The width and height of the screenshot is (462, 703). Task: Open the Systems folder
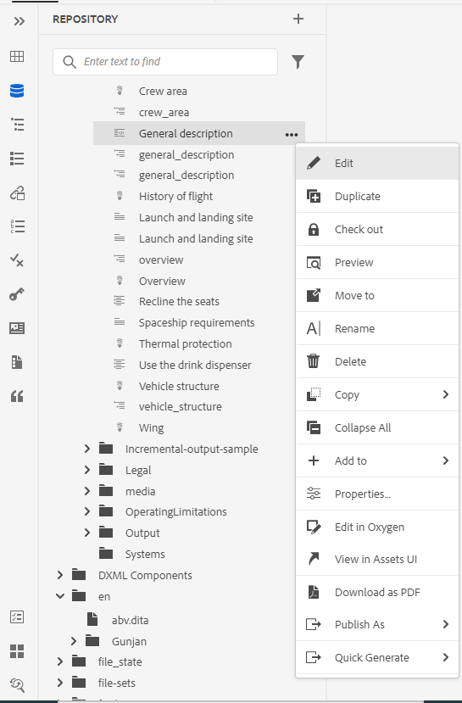[x=145, y=554]
